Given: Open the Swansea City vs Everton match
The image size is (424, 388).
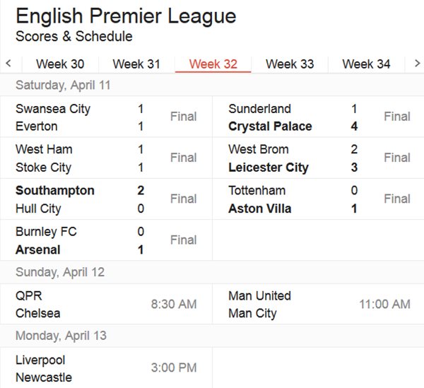Looking at the screenshot, I should click(x=106, y=117).
